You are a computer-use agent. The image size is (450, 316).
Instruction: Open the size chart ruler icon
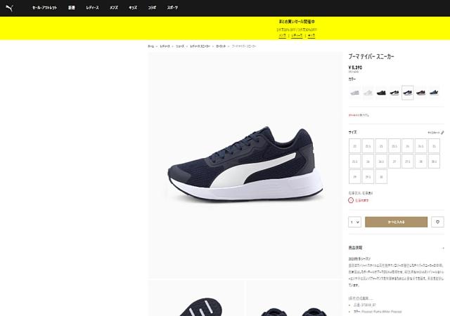(x=442, y=133)
